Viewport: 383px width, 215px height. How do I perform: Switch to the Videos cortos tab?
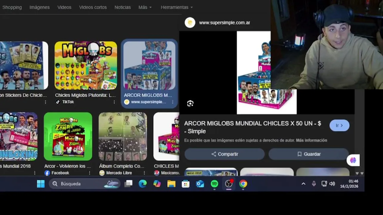click(x=93, y=7)
